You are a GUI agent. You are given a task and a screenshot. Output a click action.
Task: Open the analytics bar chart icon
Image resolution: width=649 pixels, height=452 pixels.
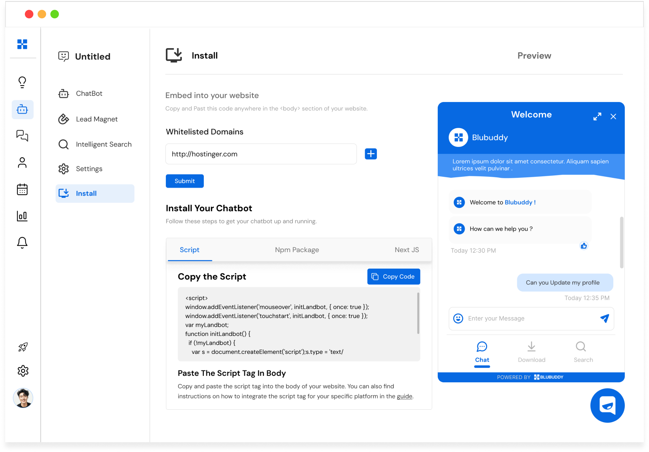click(x=22, y=216)
